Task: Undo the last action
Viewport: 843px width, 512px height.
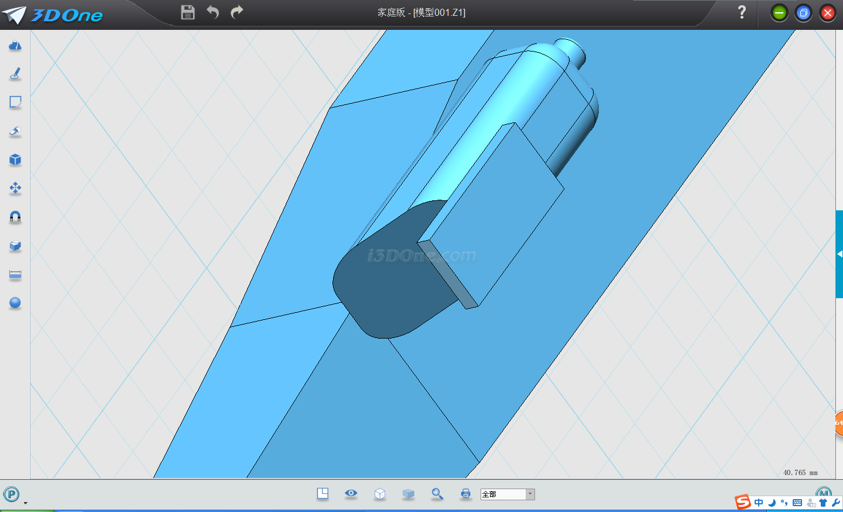Action: [213, 12]
